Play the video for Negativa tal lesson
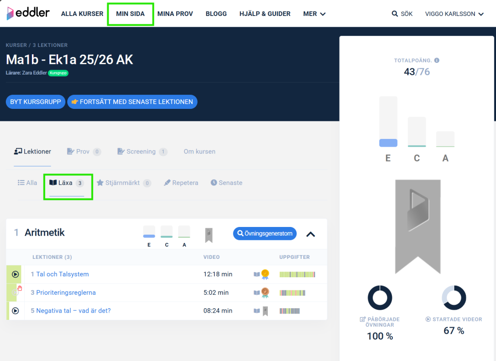The height and width of the screenshot is (361, 496). [x=15, y=311]
